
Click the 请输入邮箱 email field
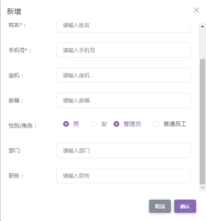pyautogui.click(x=123, y=100)
